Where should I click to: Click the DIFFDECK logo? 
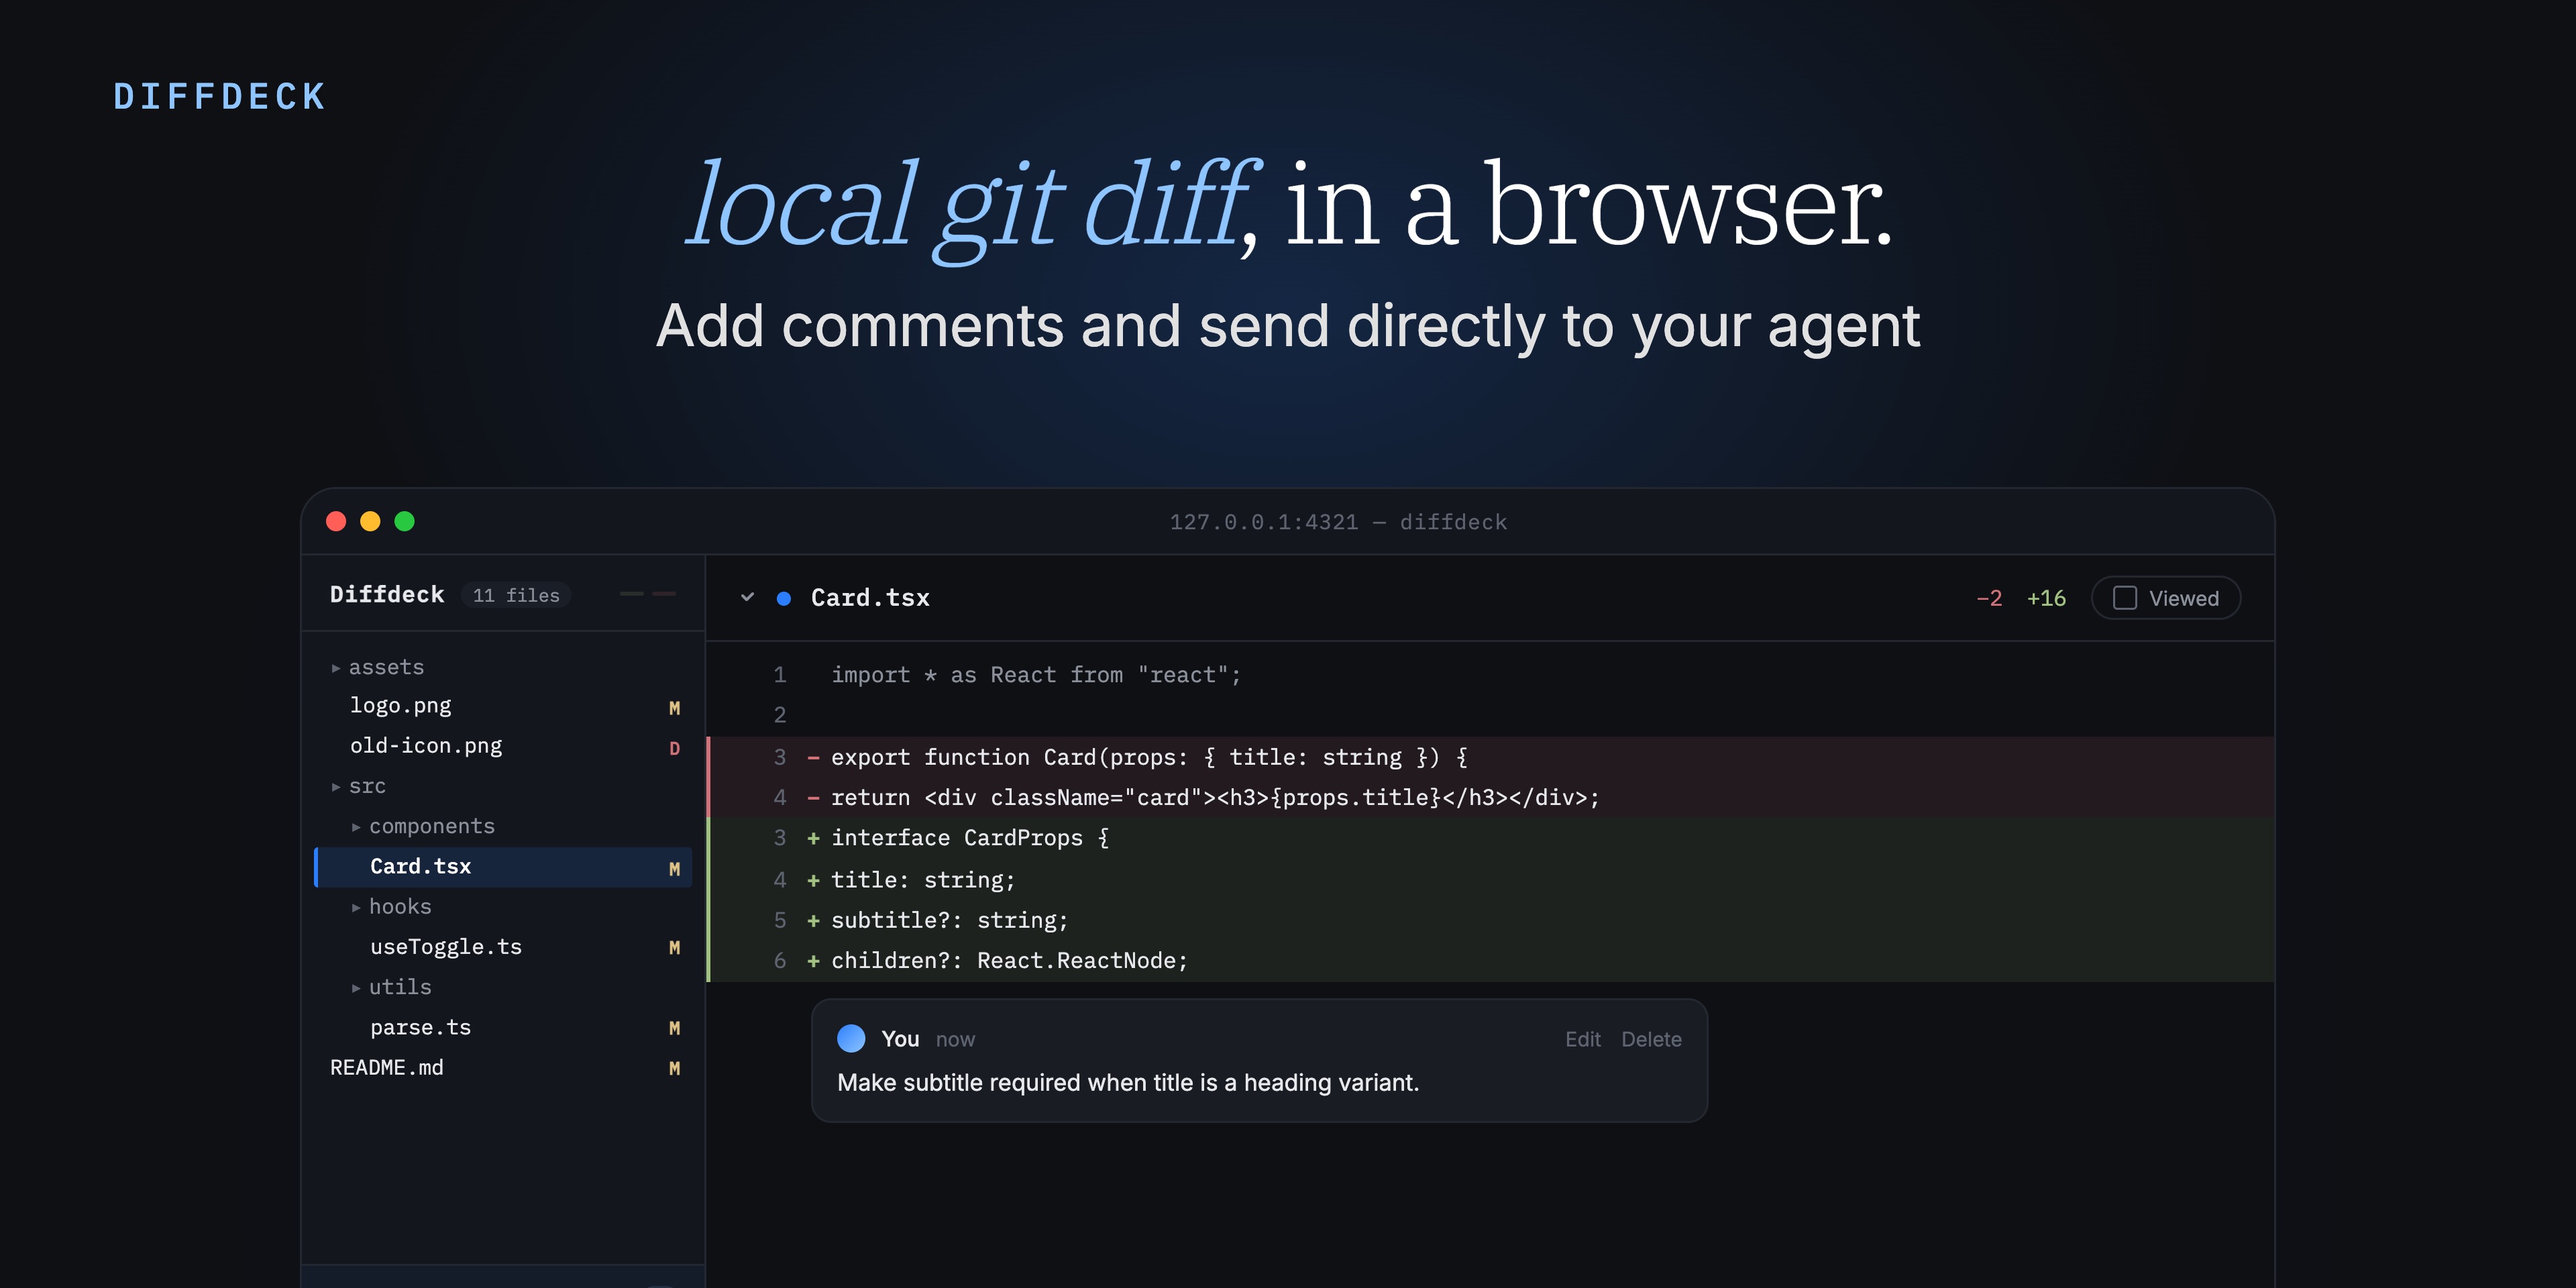tap(220, 97)
